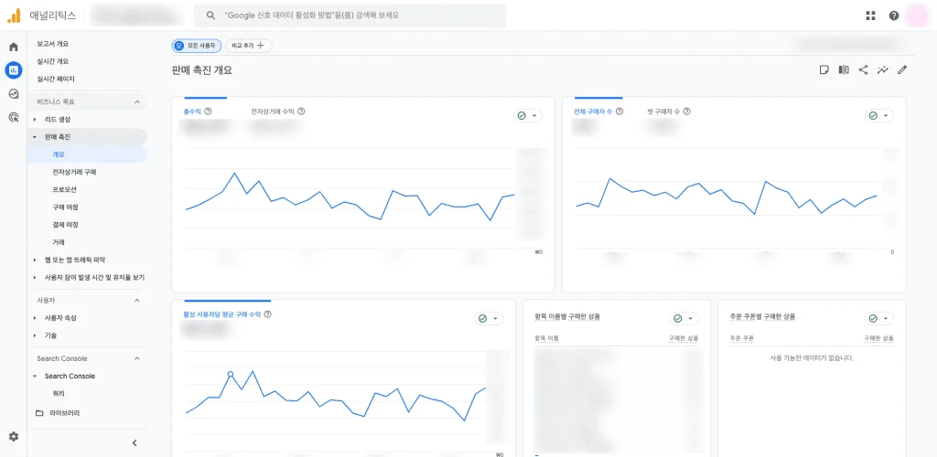
Task: Expand the 리드 생성 tree item
Action: (35, 120)
